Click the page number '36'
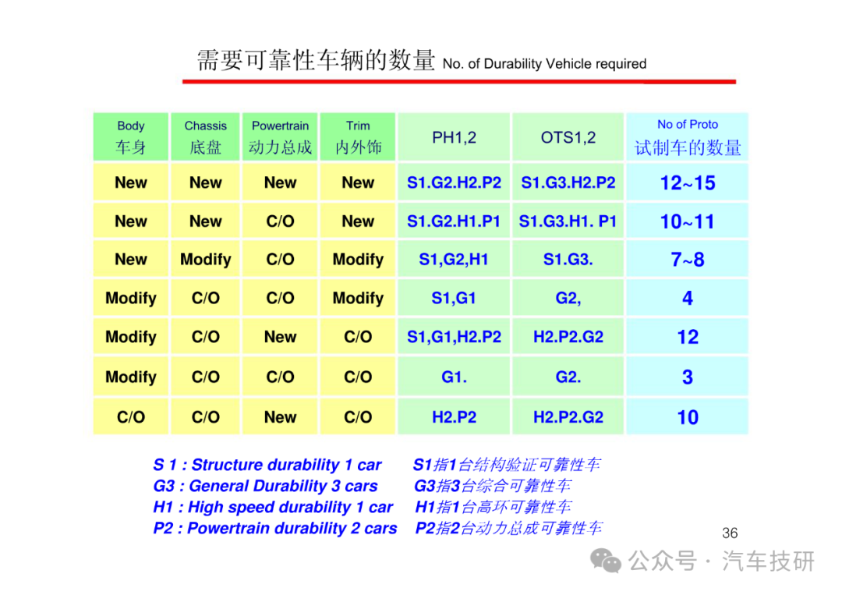The image size is (842, 595). pos(729,533)
